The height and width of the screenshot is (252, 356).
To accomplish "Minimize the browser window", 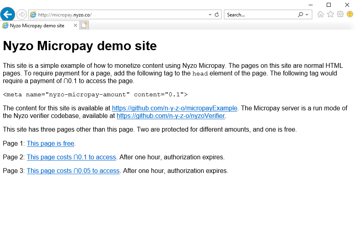I will pos(311,5).
